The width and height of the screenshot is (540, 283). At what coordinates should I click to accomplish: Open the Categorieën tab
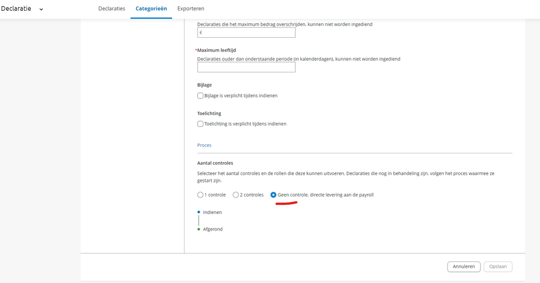click(151, 9)
